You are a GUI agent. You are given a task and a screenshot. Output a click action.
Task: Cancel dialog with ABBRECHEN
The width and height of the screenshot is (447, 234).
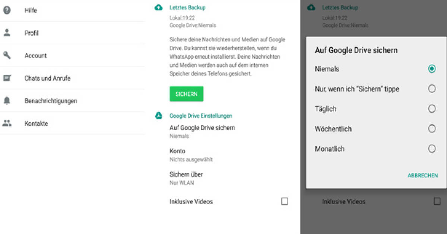(423, 176)
